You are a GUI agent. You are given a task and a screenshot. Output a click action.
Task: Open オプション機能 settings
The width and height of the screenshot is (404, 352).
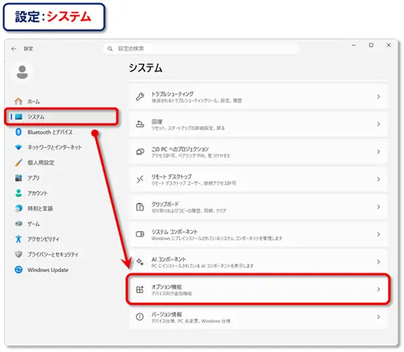[x=259, y=290]
